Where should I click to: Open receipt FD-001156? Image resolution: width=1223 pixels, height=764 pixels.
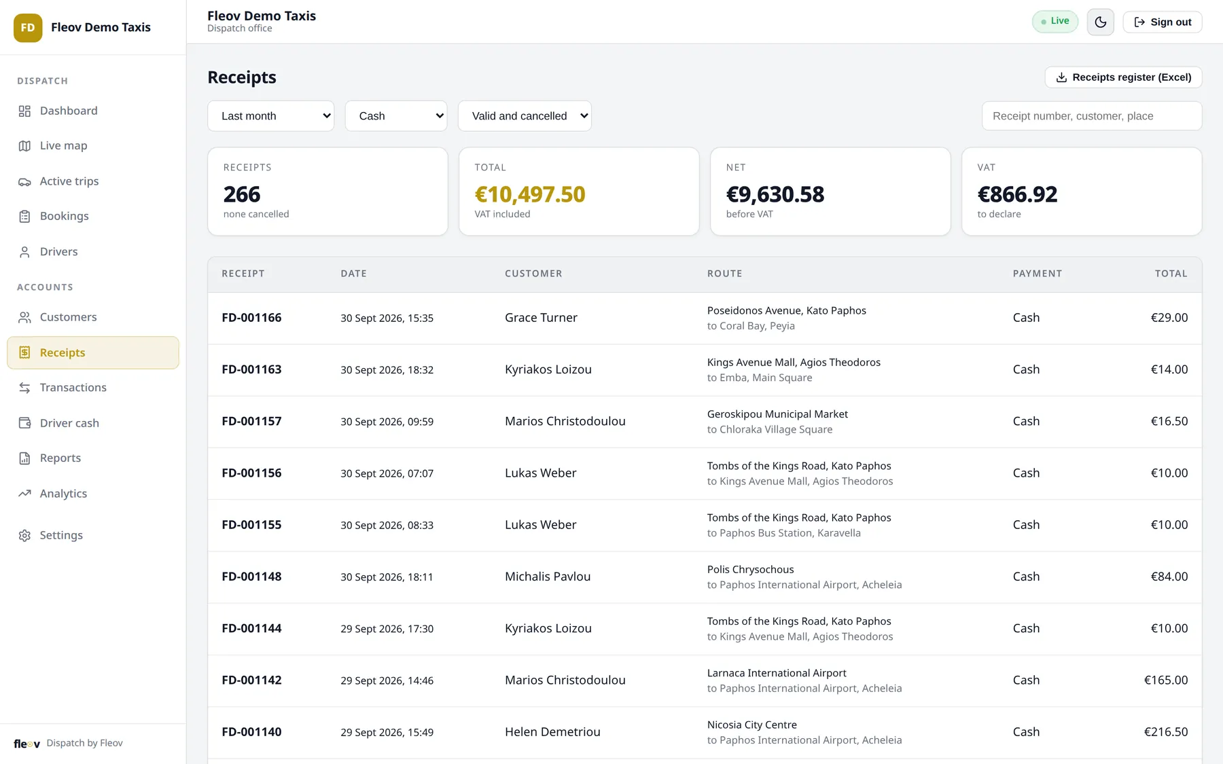coord(705,474)
